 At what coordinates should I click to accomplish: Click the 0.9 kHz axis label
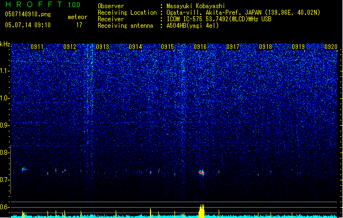[4, 125]
